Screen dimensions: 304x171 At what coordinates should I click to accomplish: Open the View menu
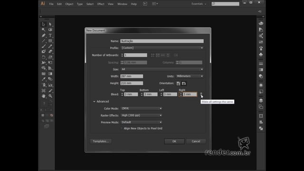coord(111,4)
